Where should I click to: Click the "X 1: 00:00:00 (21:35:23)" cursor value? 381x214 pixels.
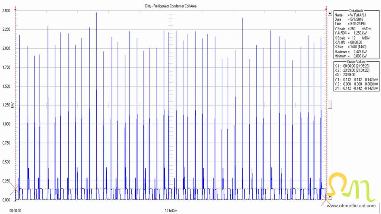click(352, 66)
